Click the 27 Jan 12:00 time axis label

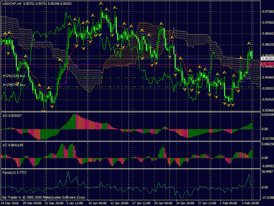pos(207,203)
